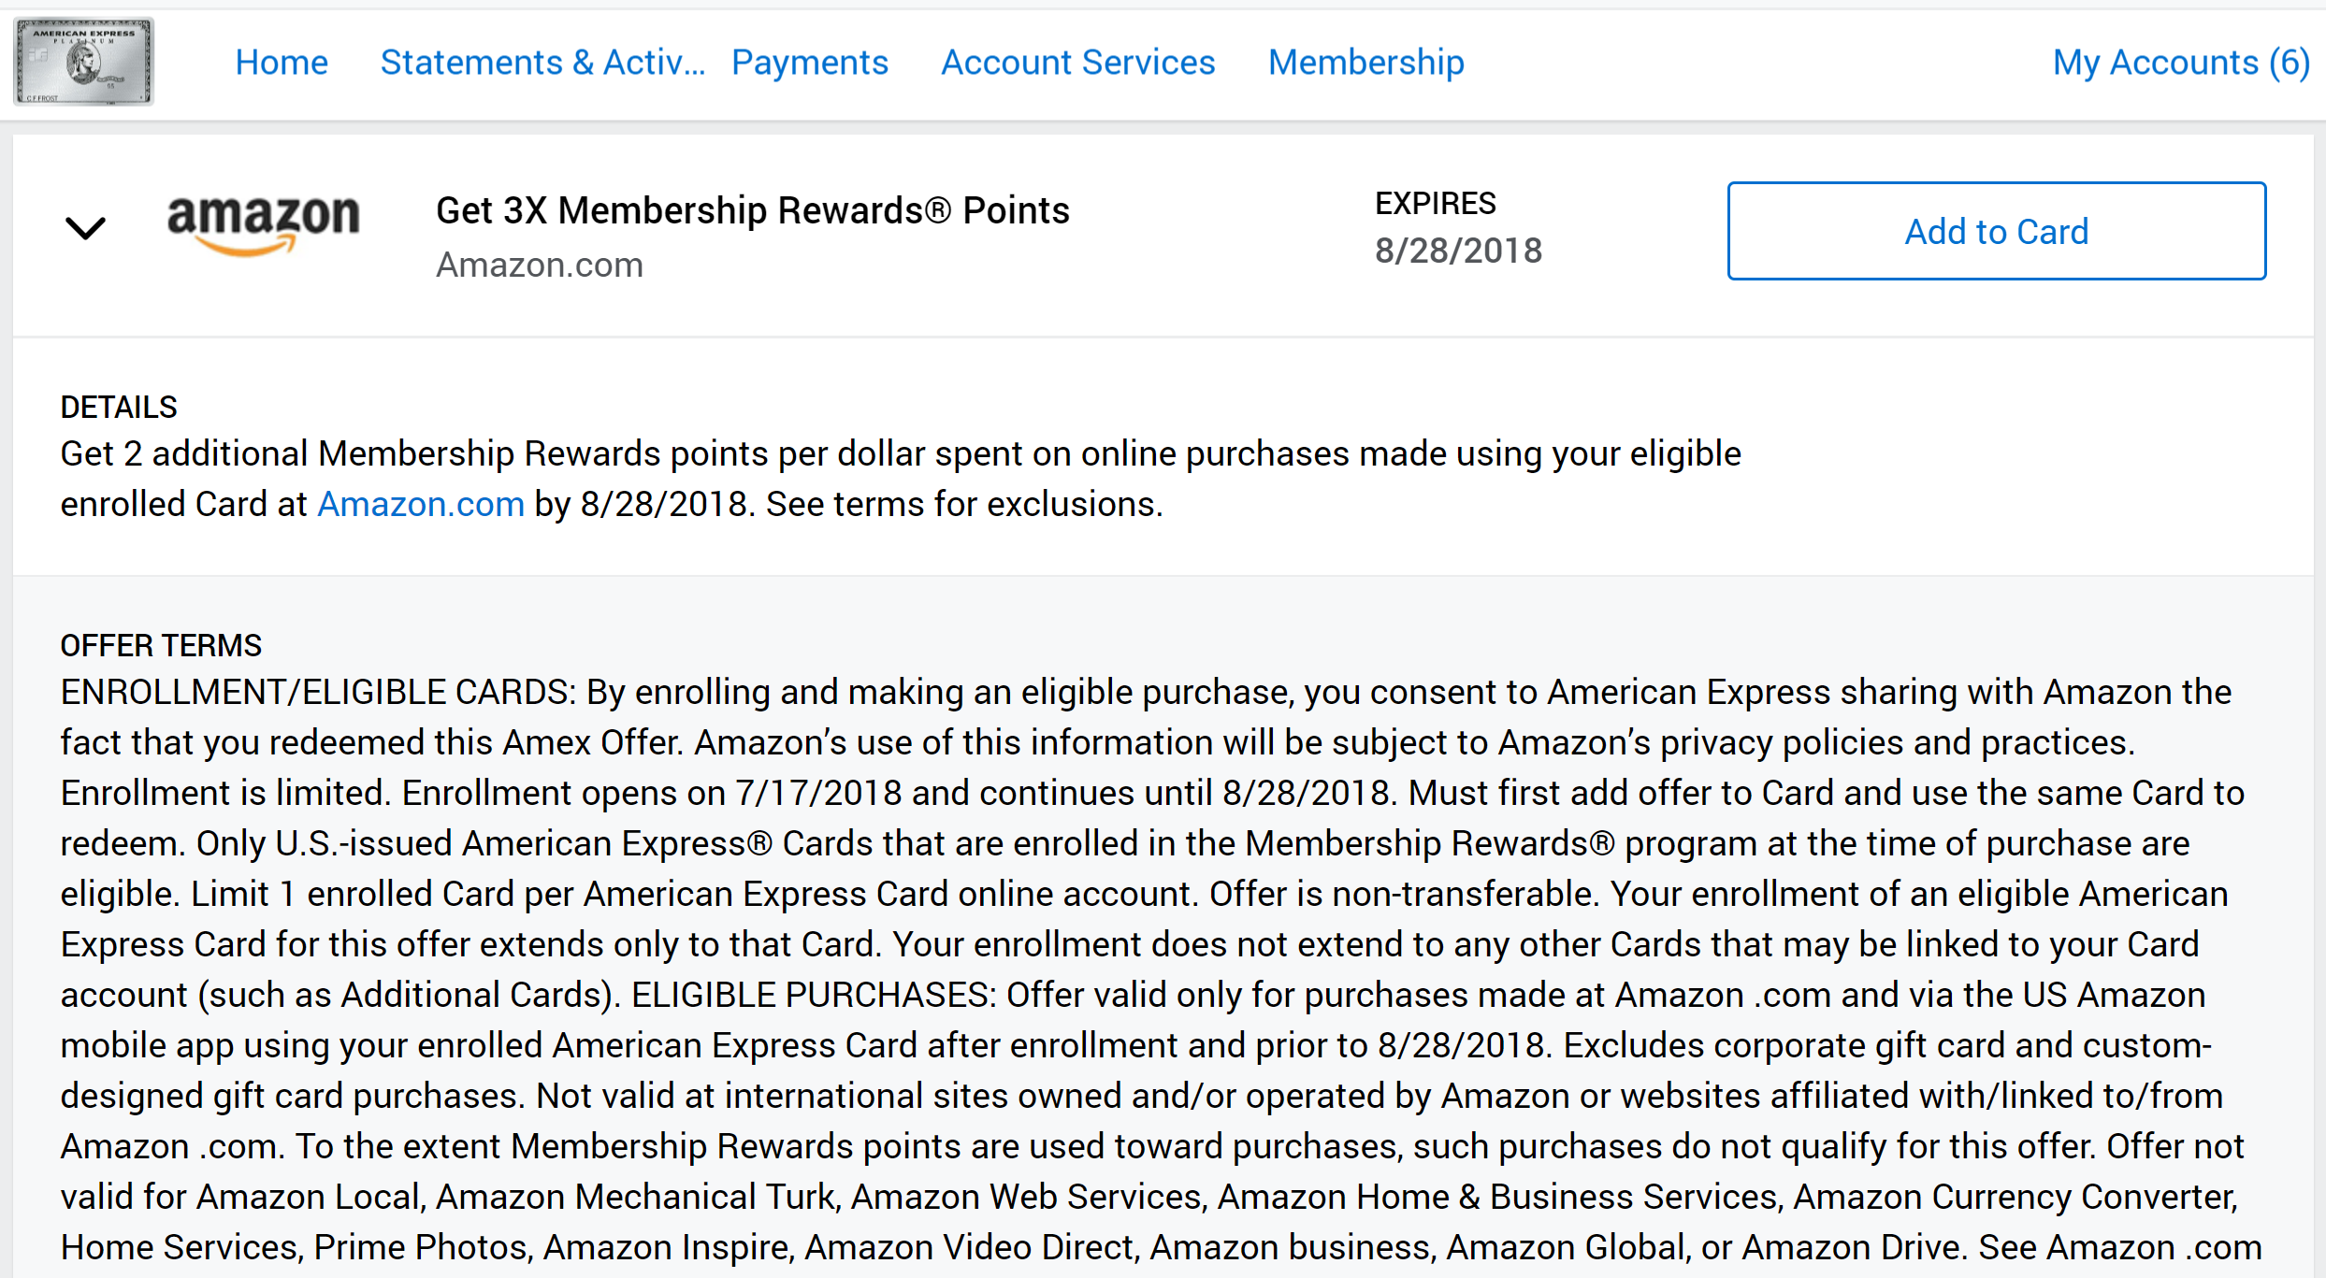Open the Payments menu

click(809, 63)
